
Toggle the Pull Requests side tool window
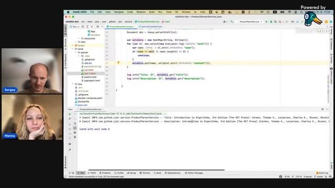coord(65,61)
